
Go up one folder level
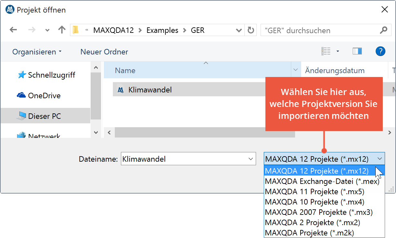coord(62,30)
